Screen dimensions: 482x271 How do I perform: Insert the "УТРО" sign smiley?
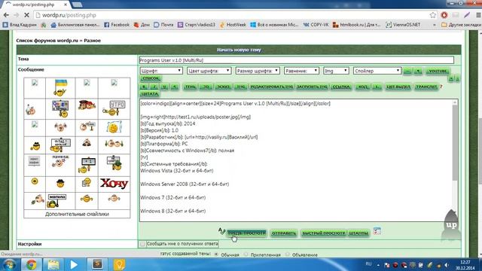pyautogui.click(x=114, y=108)
